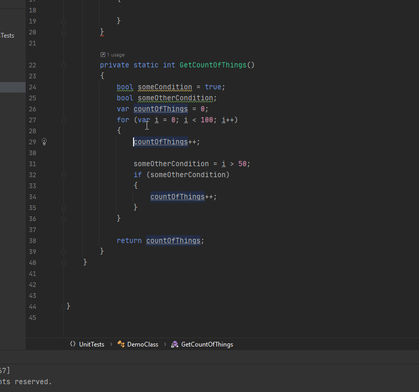Viewport: 419px width, 392px height.
Task: Select GetCountOfThings in the breadcrumb bar
Action: pyautogui.click(x=207, y=344)
